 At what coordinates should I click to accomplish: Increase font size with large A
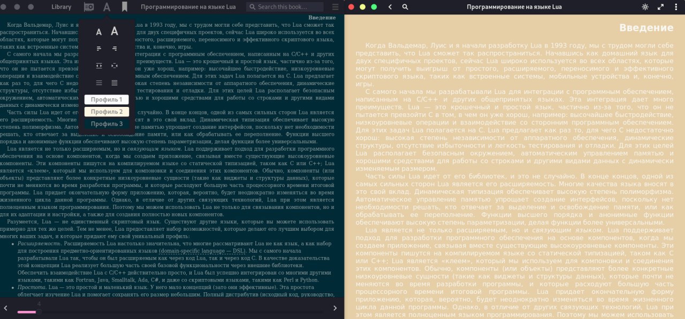click(115, 32)
